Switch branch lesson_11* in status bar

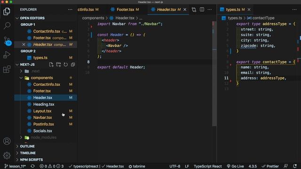(x=15, y=166)
